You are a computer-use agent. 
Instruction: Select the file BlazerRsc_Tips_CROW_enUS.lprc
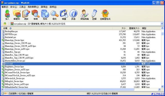pos(19,58)
